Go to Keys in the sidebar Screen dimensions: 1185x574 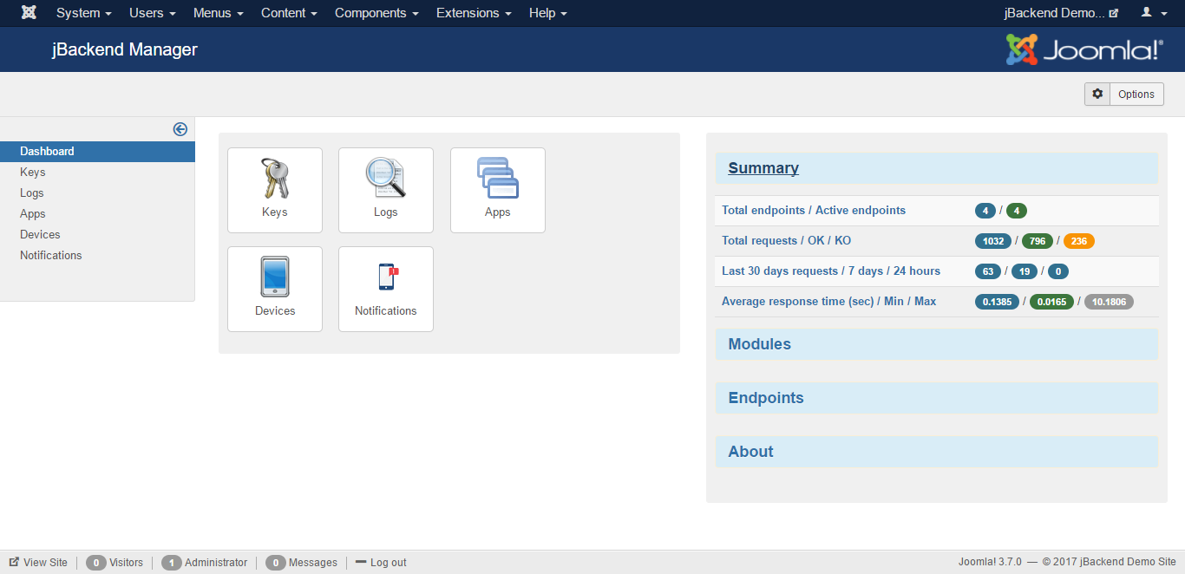point(33,172)
